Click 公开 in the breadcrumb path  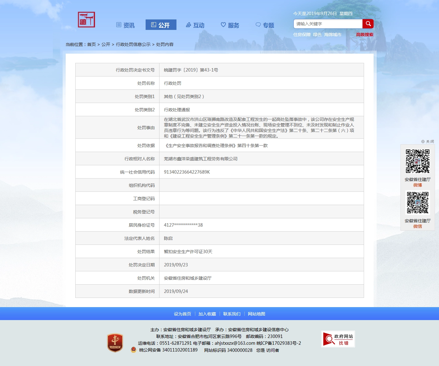(106, 44)
